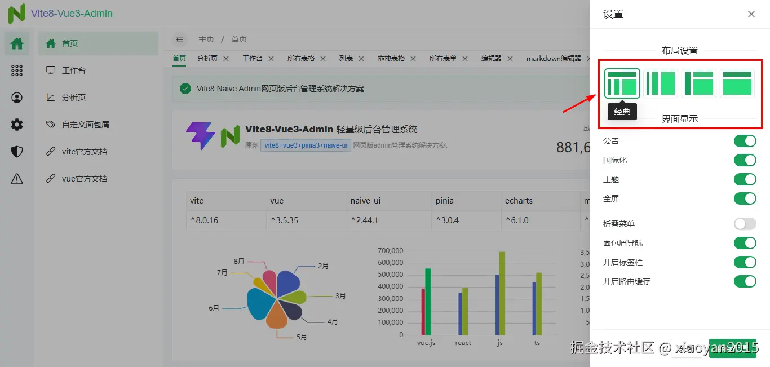The width and height of the screenshot is (770, 367).
Task: Click the table cell ^3.0.4
Action: (467, 220)
